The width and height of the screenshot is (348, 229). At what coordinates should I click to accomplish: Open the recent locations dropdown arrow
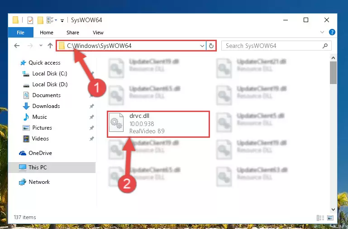(x=41, y=46)
